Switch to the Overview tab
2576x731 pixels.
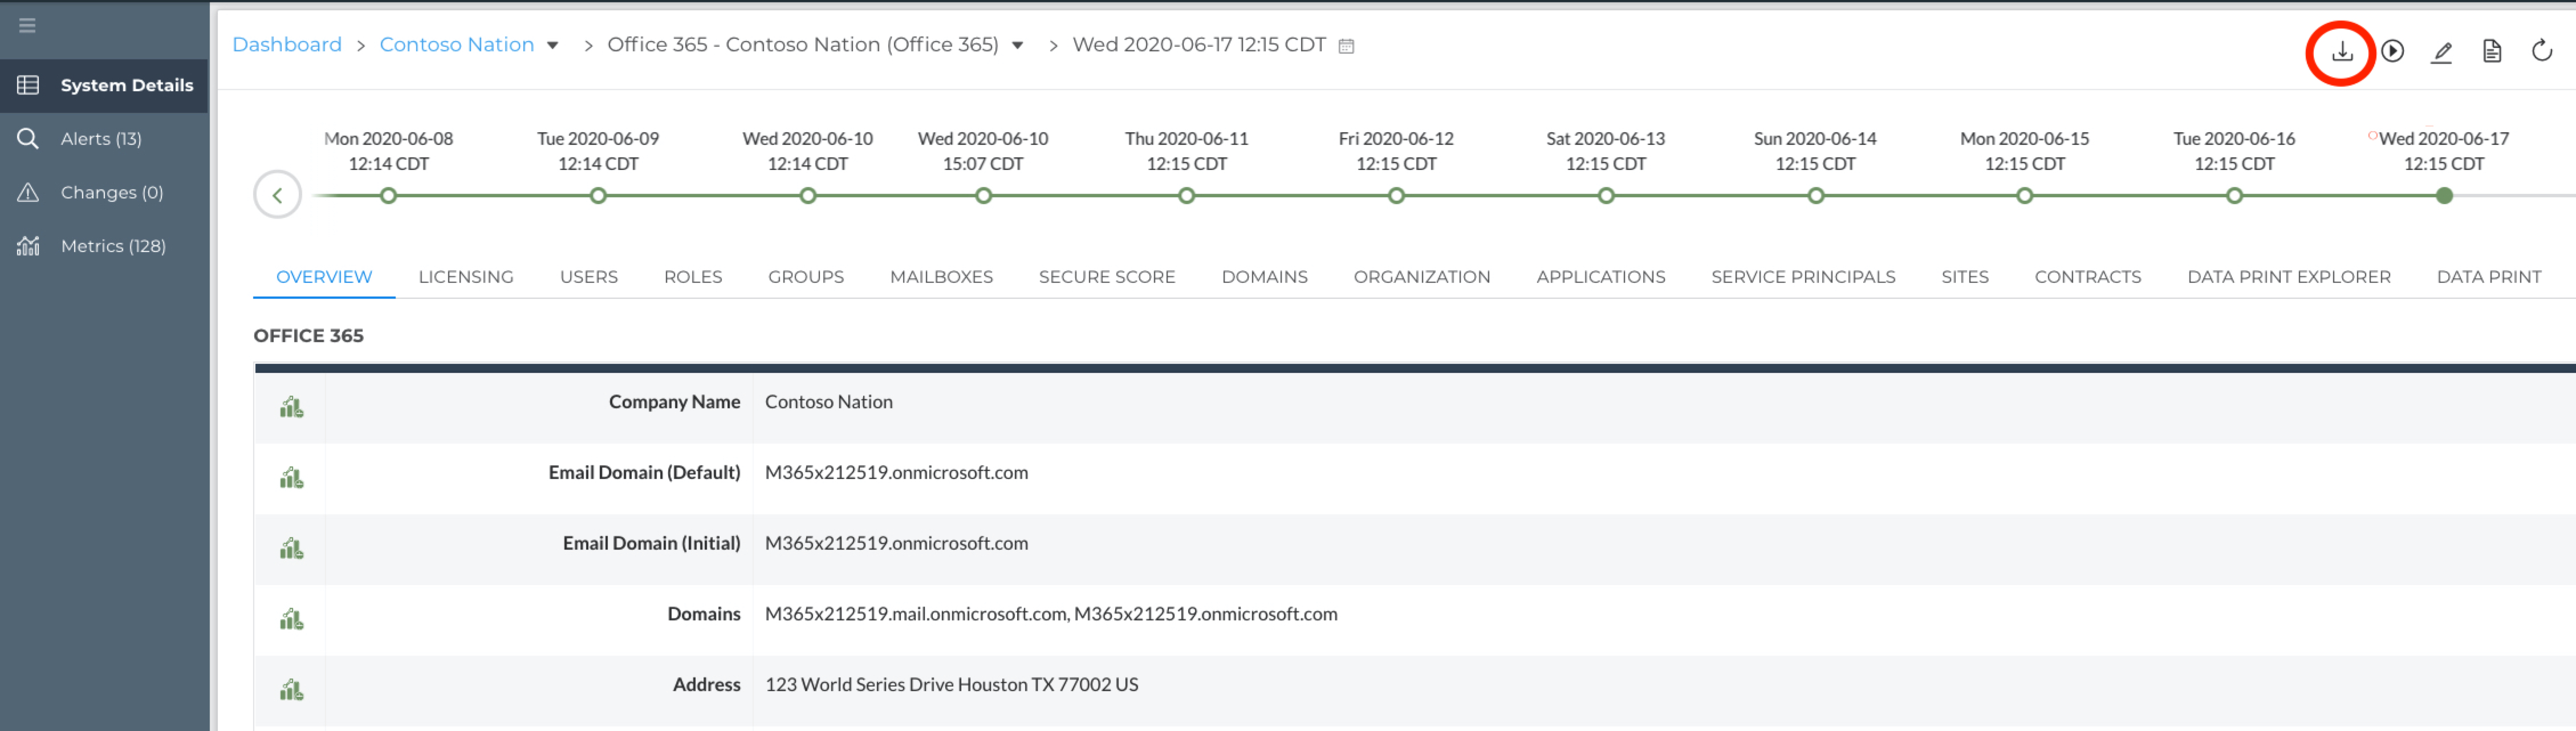pos(324,277)
